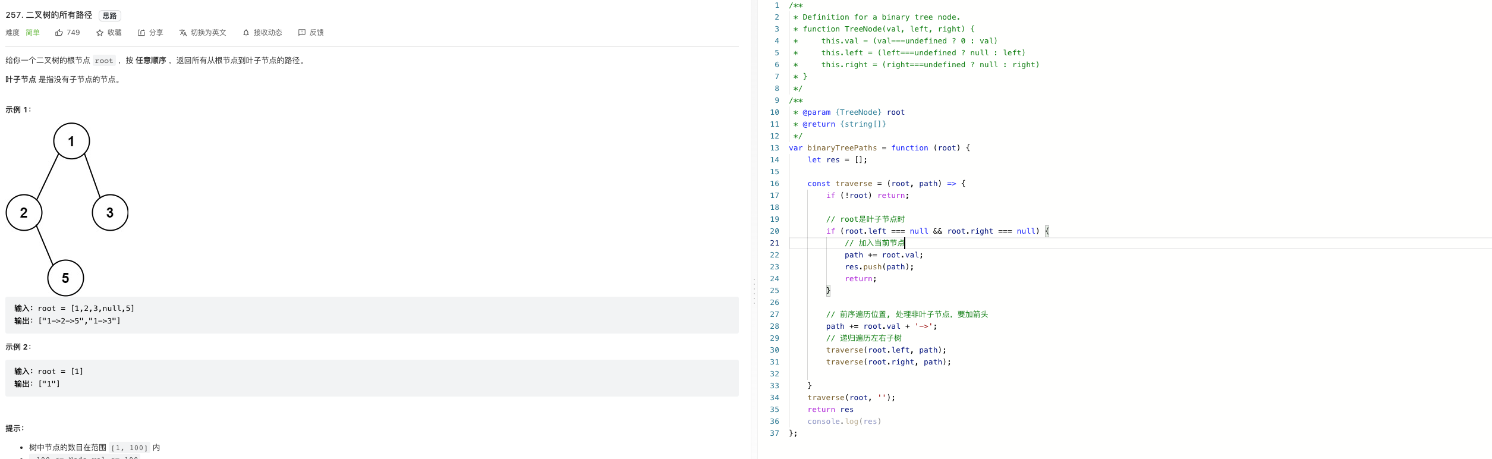Click the bold text 任意顺序
This screenshot has width=1492, height=459.
151,61
